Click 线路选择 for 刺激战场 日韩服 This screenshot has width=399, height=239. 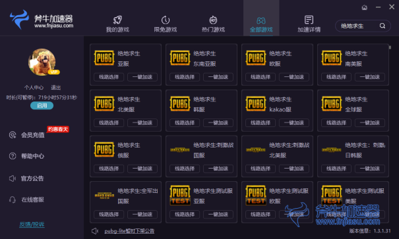[336, 169]
